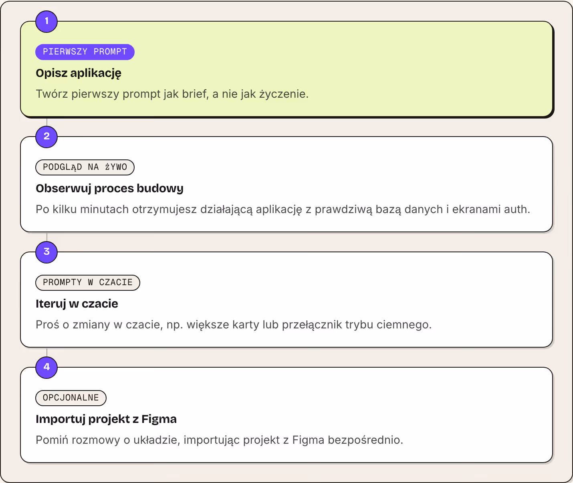This screenshot has height=483, width=573.
Task: Click the PODGLĄD NA ŻYWO tag
Action: click(x=85, y=167)
